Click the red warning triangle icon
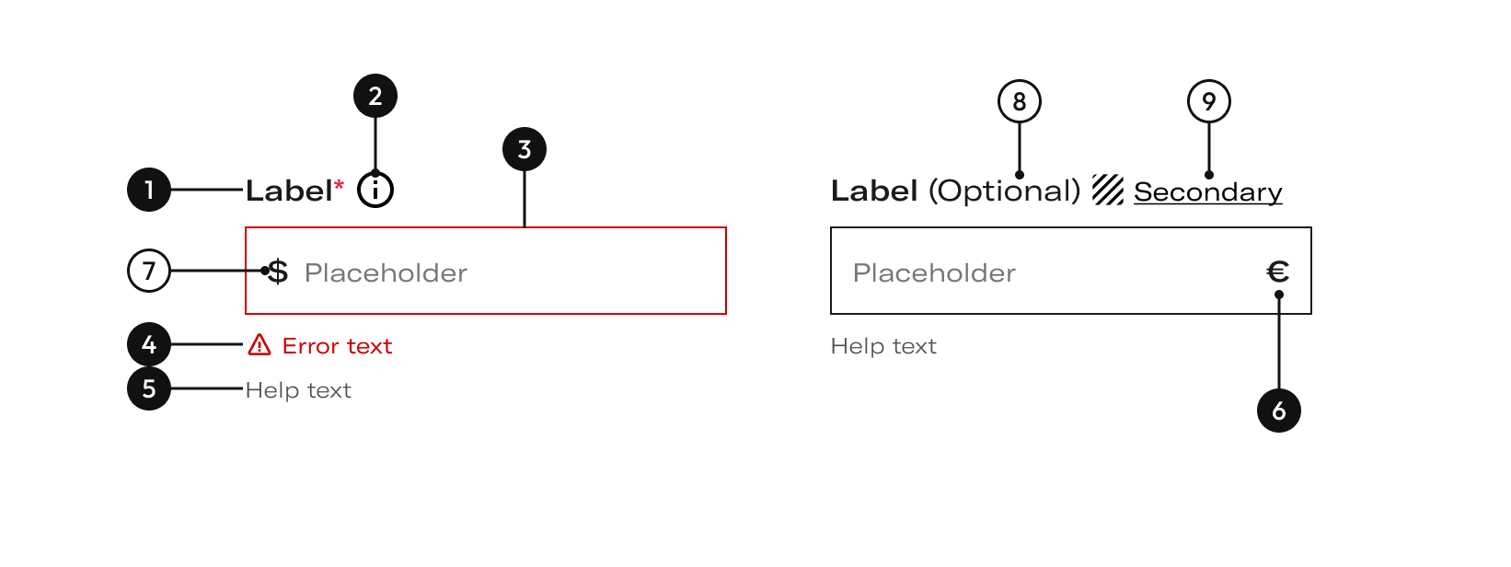 260,345
